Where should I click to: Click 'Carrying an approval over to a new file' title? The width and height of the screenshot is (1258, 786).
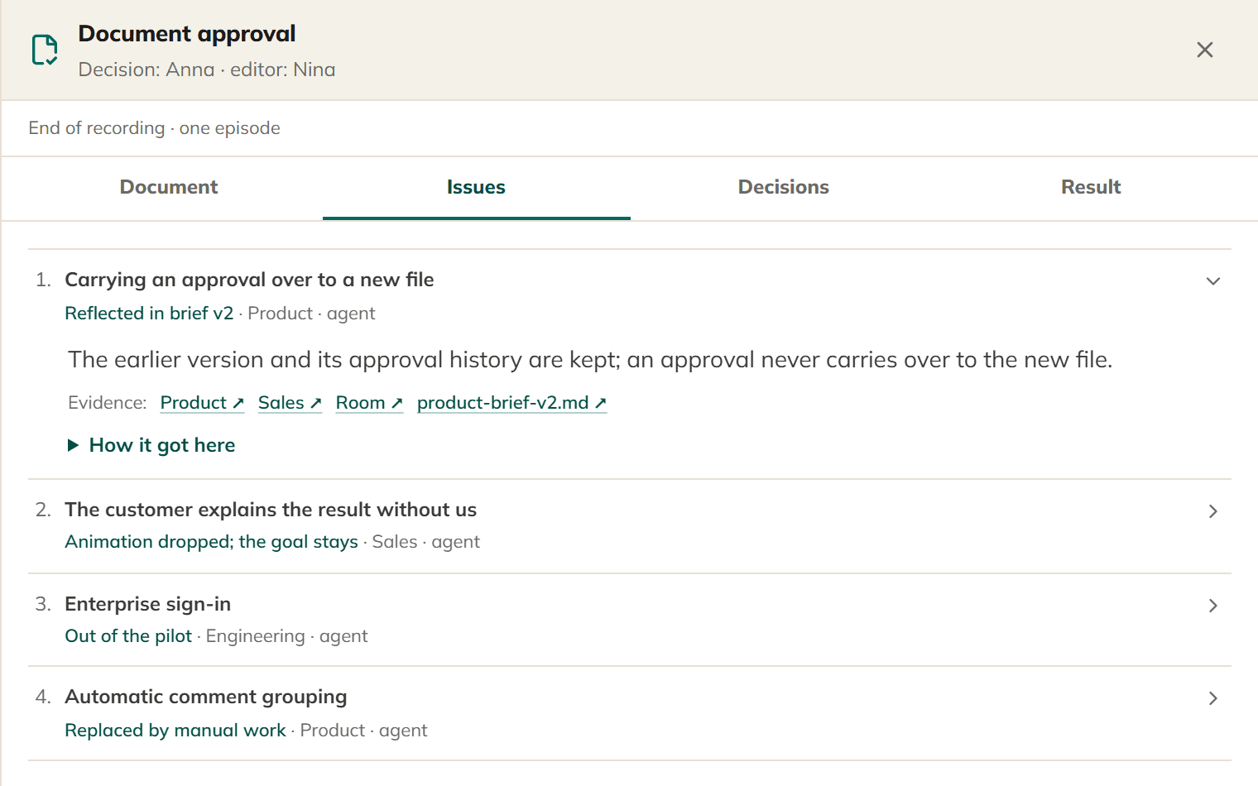click(249, 280)
